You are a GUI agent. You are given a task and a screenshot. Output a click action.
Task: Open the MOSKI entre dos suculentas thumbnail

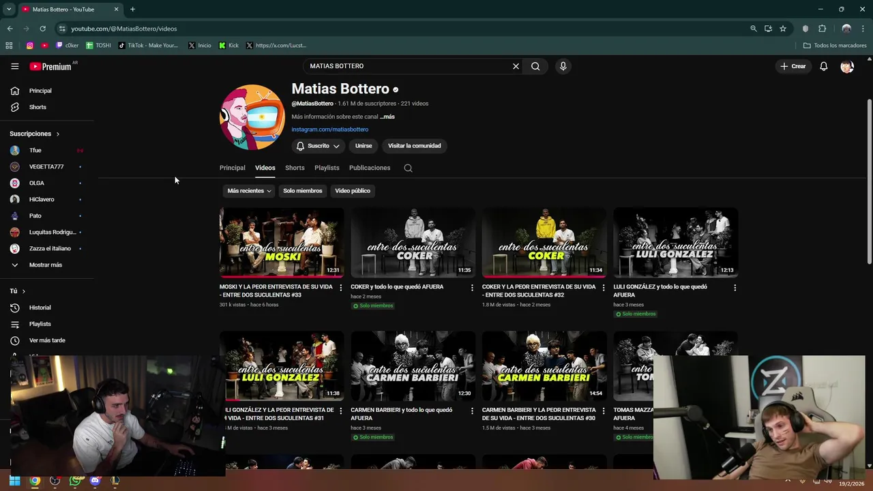pos(282,242)
